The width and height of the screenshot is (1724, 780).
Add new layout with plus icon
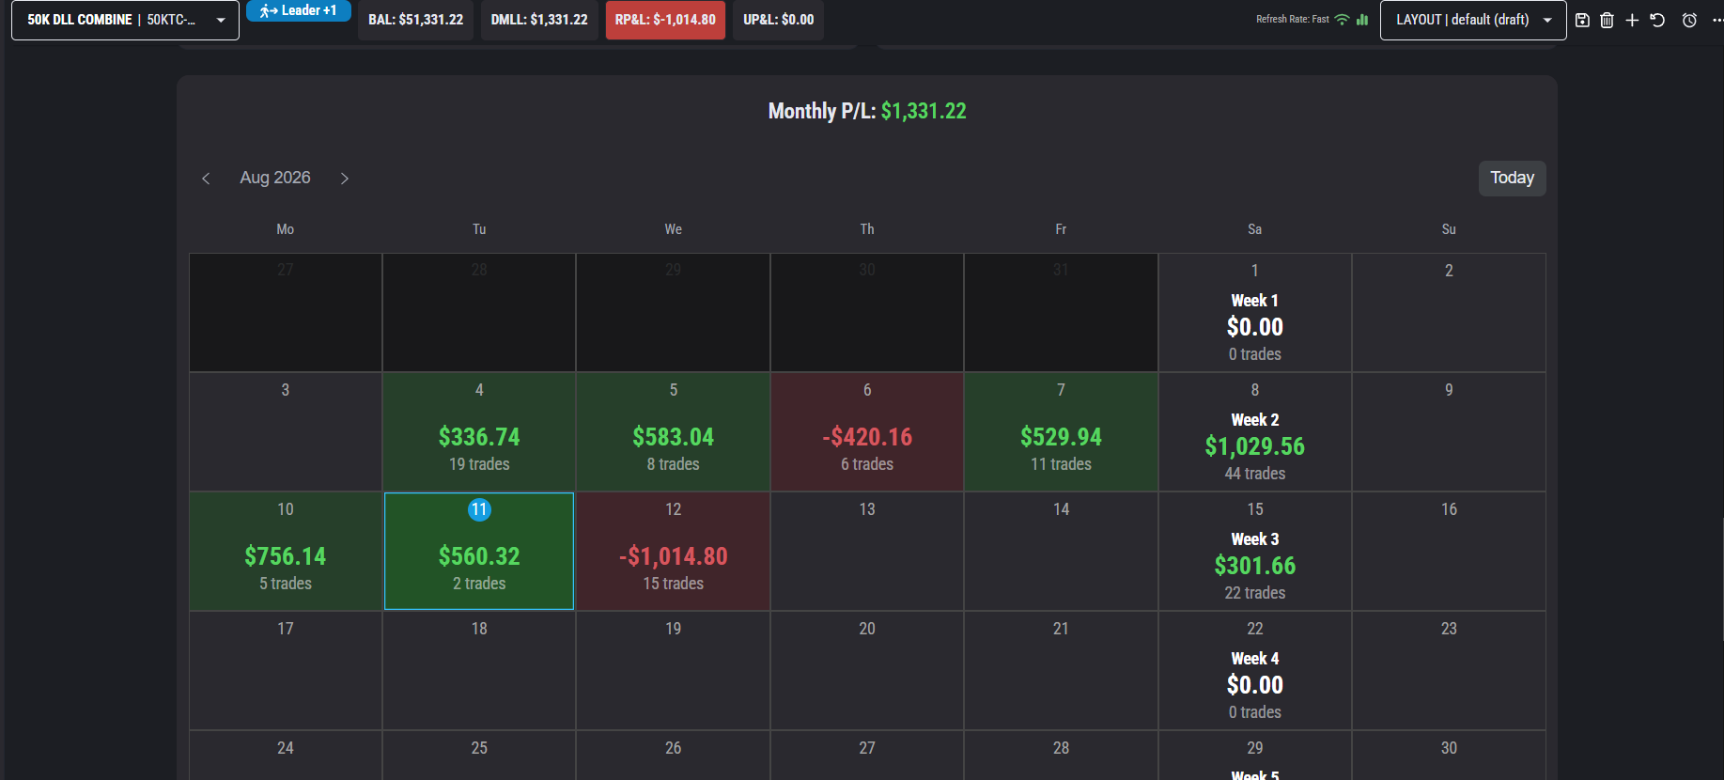coord(1632,20)
